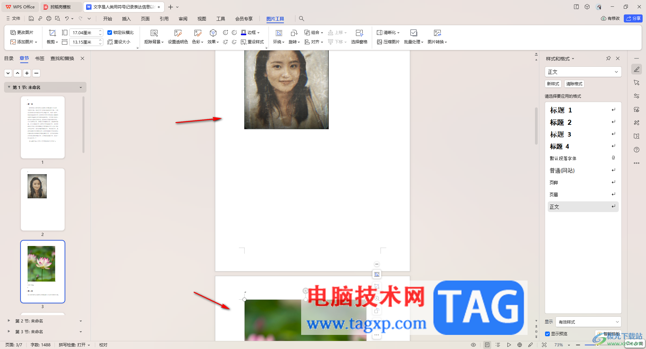Open the Remove Background (抠除背景) tool

(154, 37)
